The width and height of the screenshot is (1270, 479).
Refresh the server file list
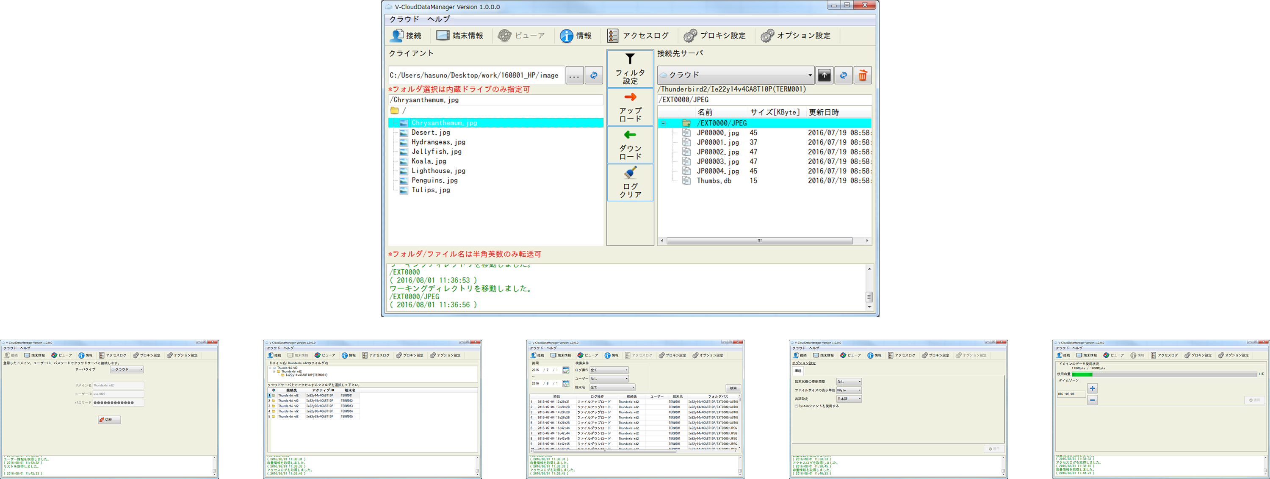pos(843,75)
